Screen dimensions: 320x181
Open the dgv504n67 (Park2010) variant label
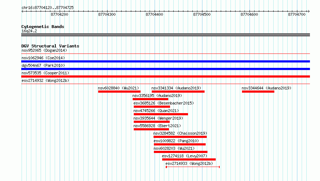coord(43,65)
